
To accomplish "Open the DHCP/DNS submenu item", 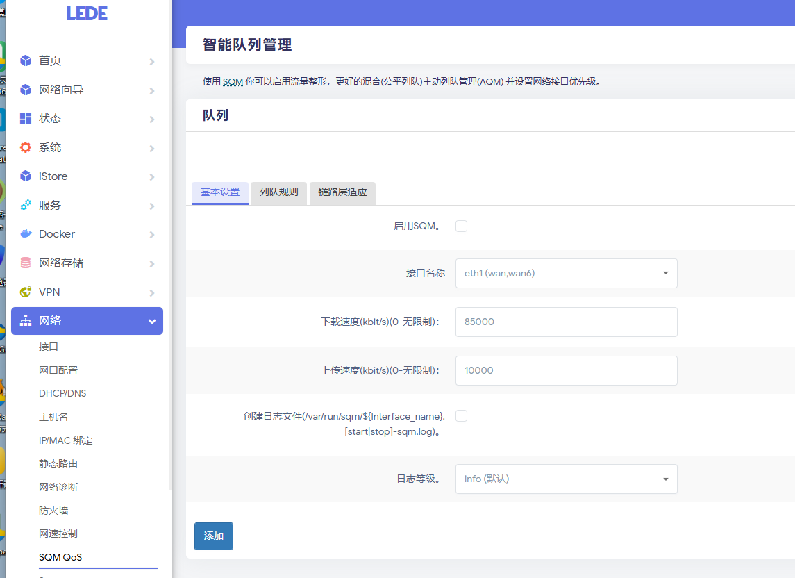I will (62, 393).
